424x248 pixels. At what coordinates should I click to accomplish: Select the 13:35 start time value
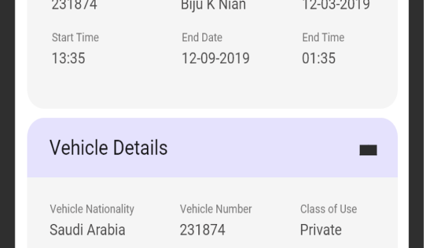68,58
